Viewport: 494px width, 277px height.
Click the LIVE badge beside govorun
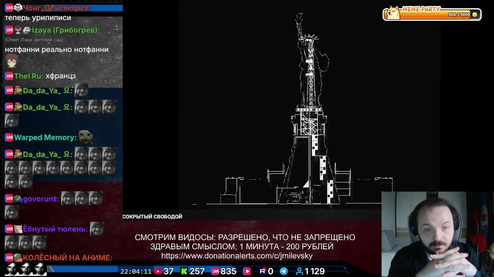click(x=9, y=199)
